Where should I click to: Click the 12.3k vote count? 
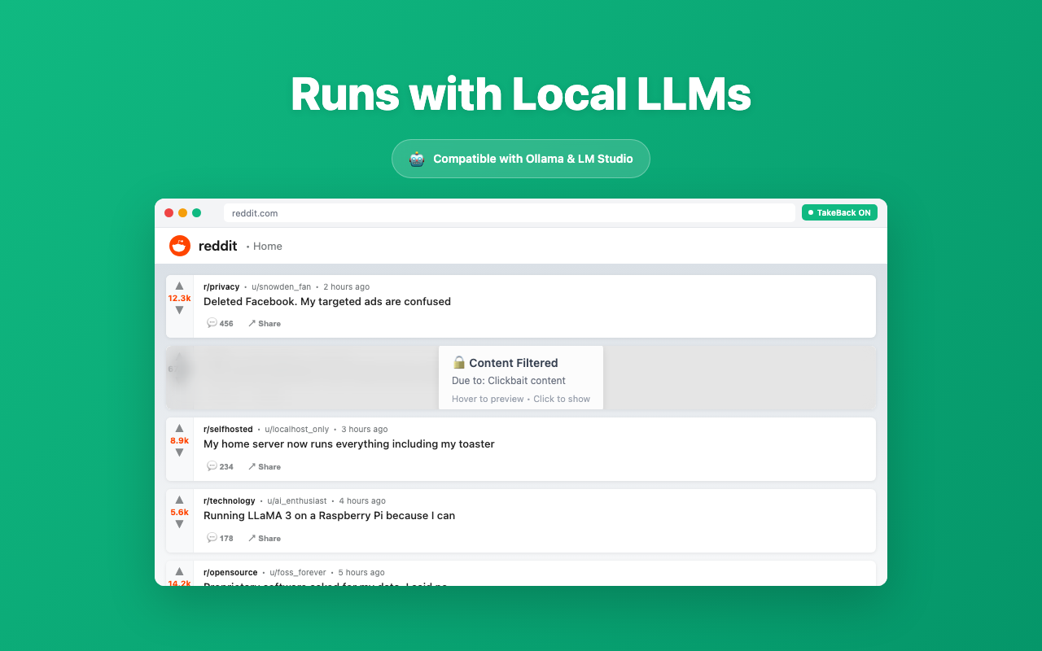pos(180,298)
